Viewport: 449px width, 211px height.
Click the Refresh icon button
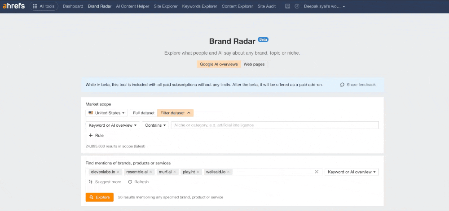pos(138,182)
